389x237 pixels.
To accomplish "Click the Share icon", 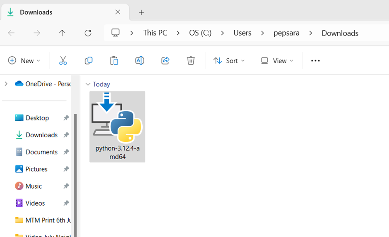I will tap(165, 60).
